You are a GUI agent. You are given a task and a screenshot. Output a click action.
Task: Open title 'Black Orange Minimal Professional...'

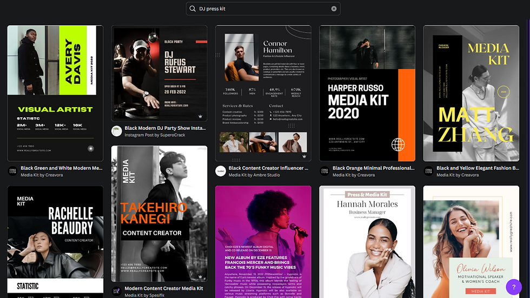click(x=374, y=168)
